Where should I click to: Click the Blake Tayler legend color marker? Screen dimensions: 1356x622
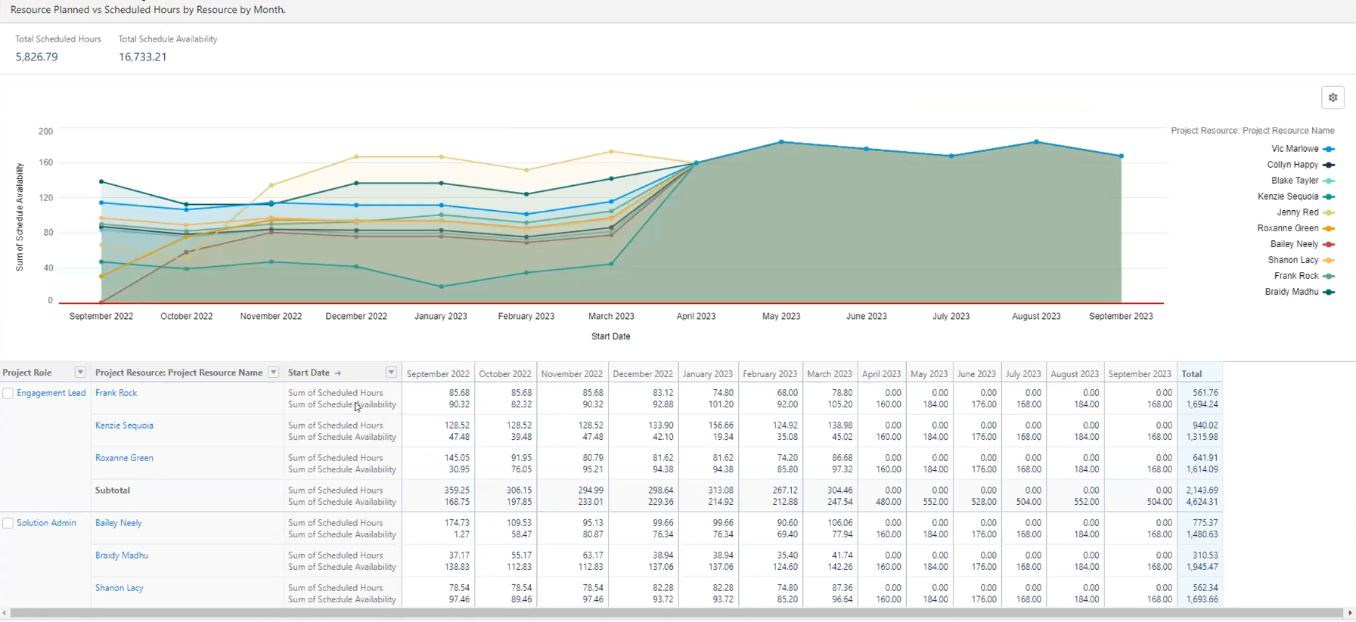[1329, 181]
